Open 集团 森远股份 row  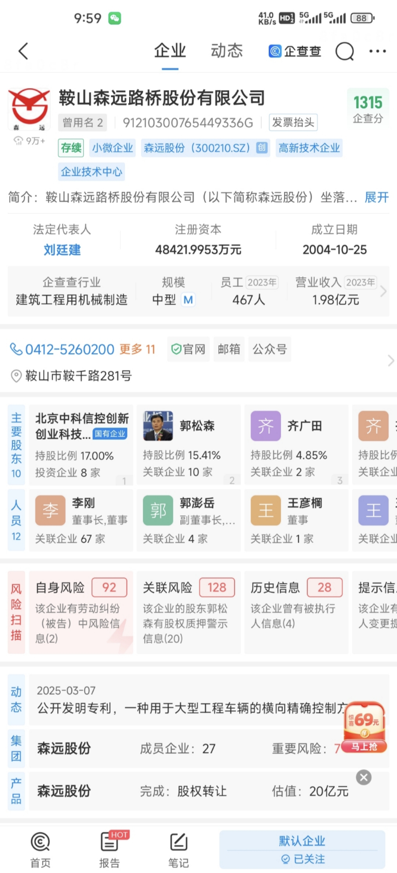pyautogui.click(x=209, y=748)
